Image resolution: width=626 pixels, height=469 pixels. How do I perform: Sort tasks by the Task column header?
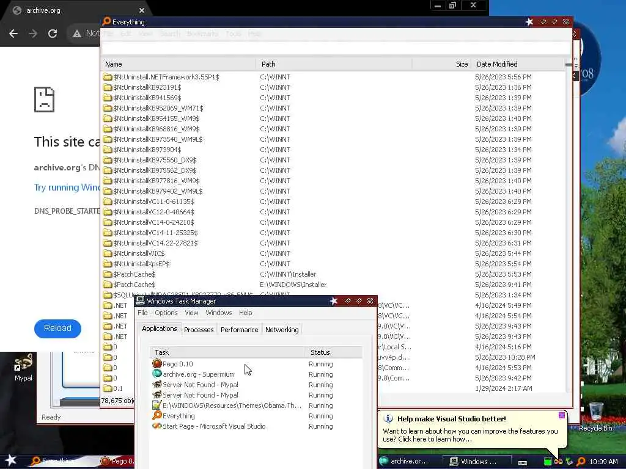click(x=227, y=352)
